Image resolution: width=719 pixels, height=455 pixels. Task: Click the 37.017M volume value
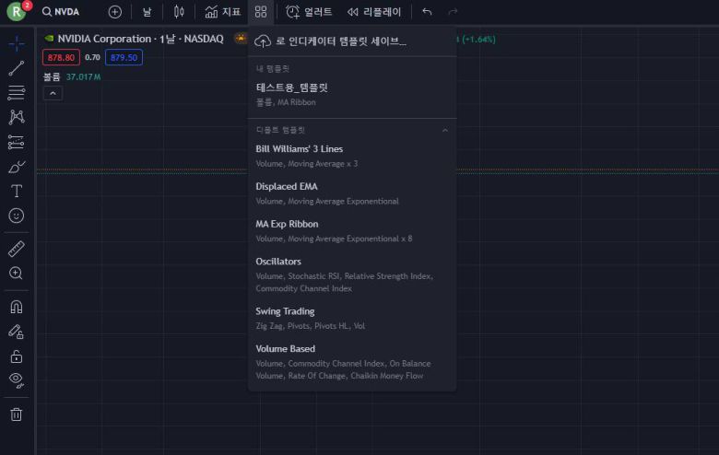click(84, 77)
